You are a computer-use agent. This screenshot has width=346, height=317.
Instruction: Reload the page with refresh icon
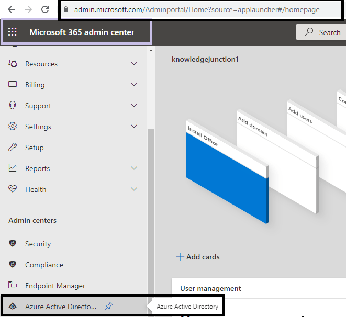click(x=45, y=9)
